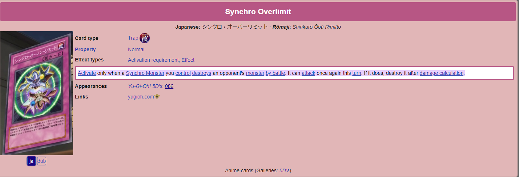
Task: Follow the control link in card text
Action: point(183,73)
